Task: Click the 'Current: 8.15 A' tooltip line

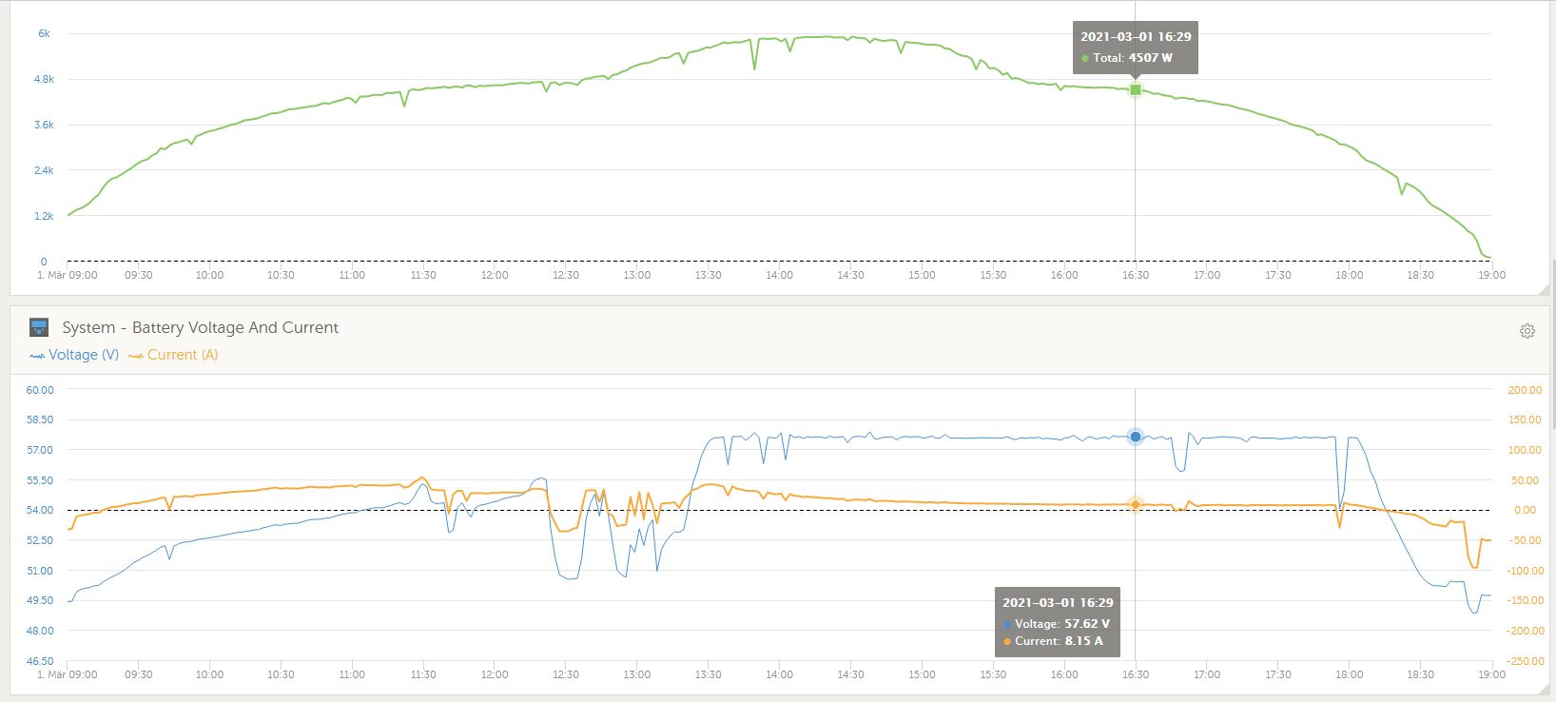Action: point(1059,641)
